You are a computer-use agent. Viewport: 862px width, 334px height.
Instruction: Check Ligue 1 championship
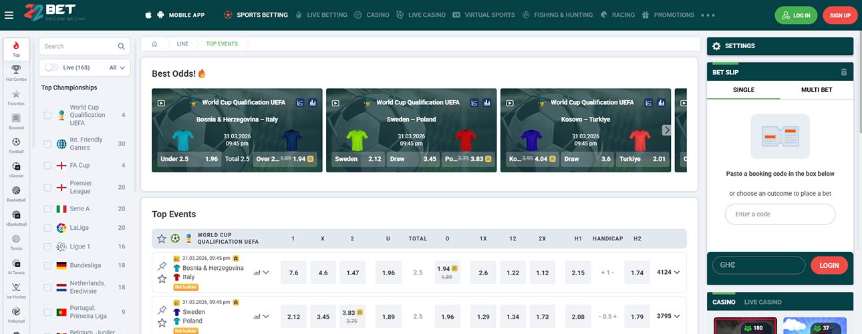coord(47,246)
